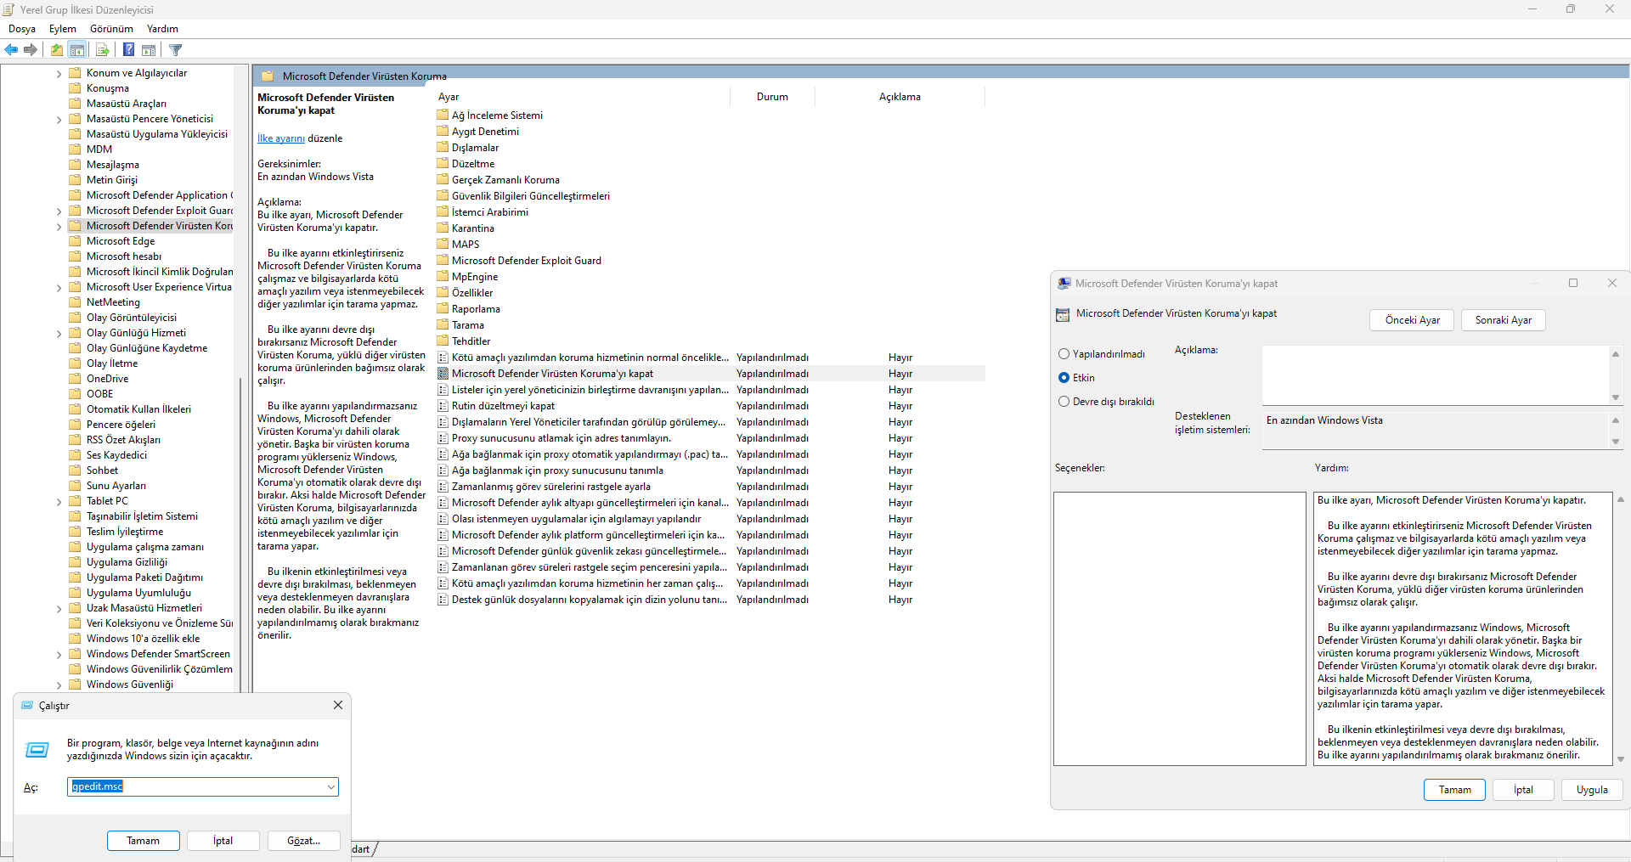This screenshot has width=1631, height=862.
Task: Cancel the Çalıştır dialog with İptal
Action: point(223,841)
